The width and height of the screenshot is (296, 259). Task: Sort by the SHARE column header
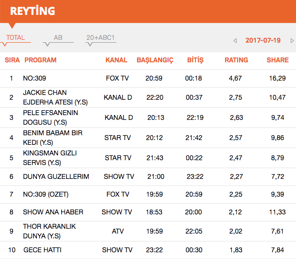(277, 60)
